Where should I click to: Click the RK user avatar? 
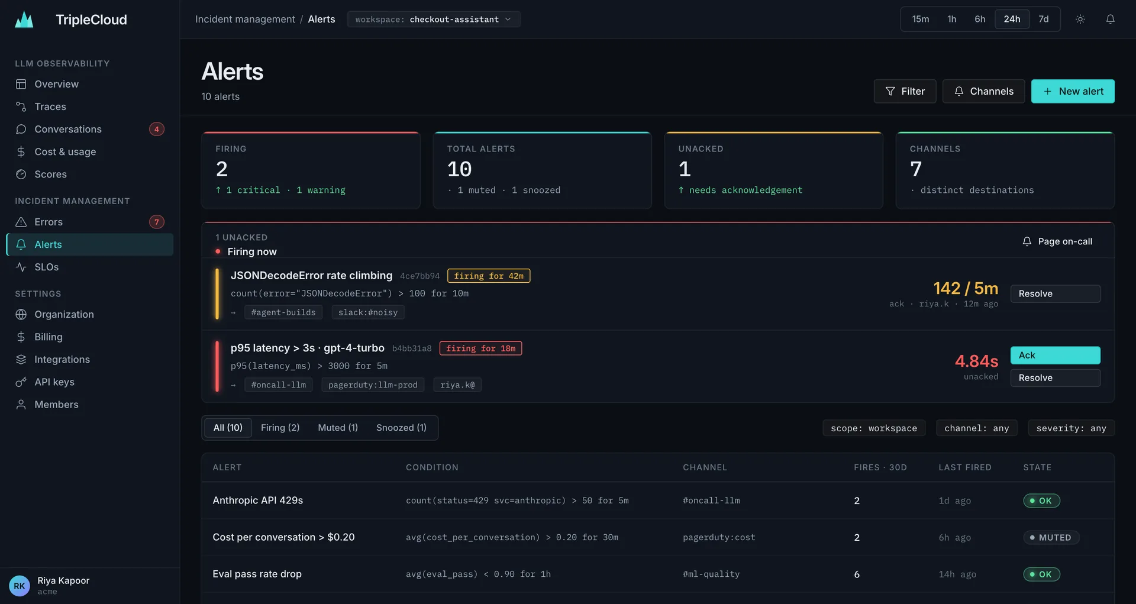(20, 586)
